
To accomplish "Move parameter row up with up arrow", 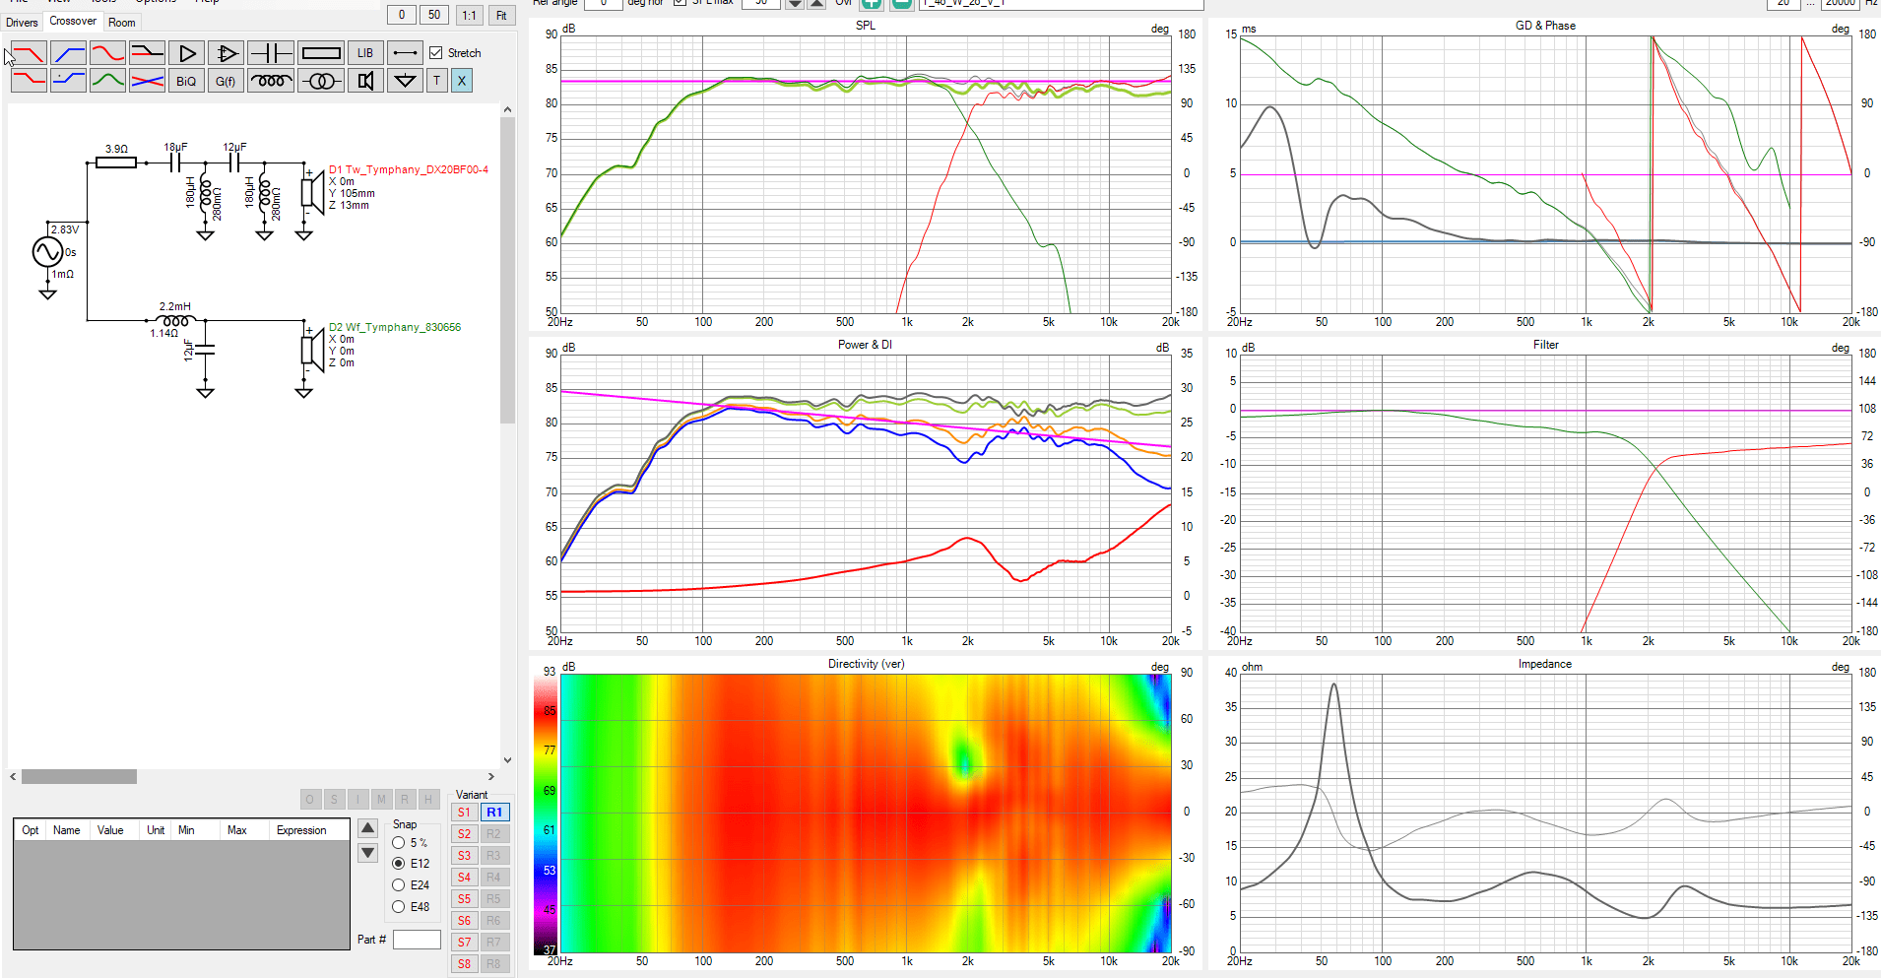I will pyautogui.click(x=367, y=828).
